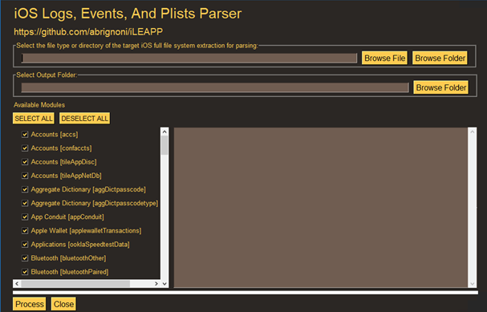Click the module list vertical scrollbar thumb

(164, 145)
